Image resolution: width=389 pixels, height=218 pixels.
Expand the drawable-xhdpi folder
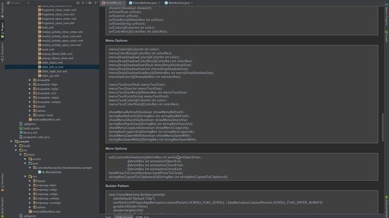[30, 97]
